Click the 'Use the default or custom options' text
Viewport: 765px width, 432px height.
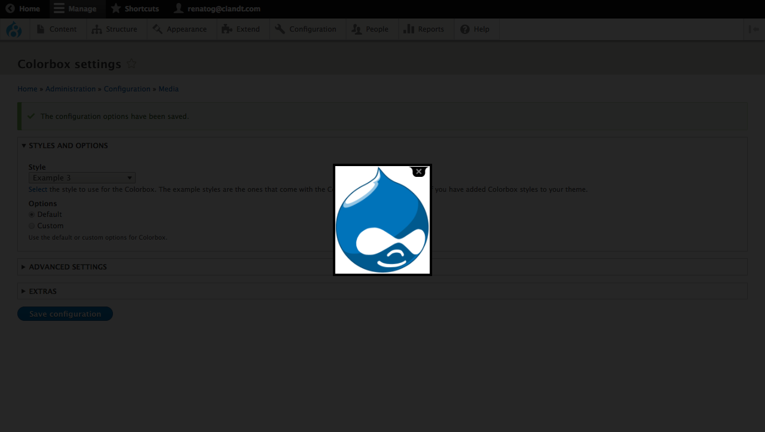[x=98, y=237]
